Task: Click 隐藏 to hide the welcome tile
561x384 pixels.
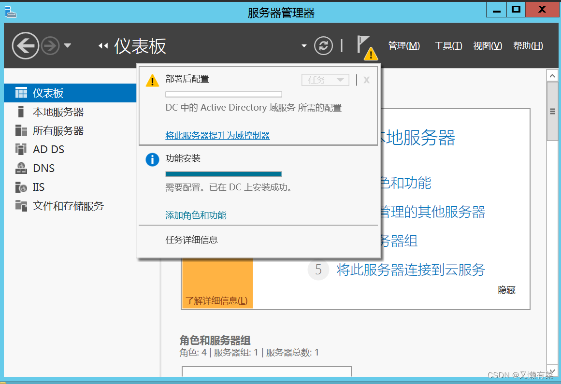Action: (x=506, y=290)
